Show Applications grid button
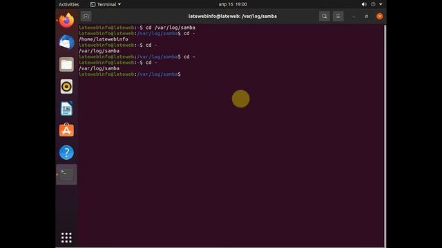Viewport: 442px width, 248px height. point(66,238)
